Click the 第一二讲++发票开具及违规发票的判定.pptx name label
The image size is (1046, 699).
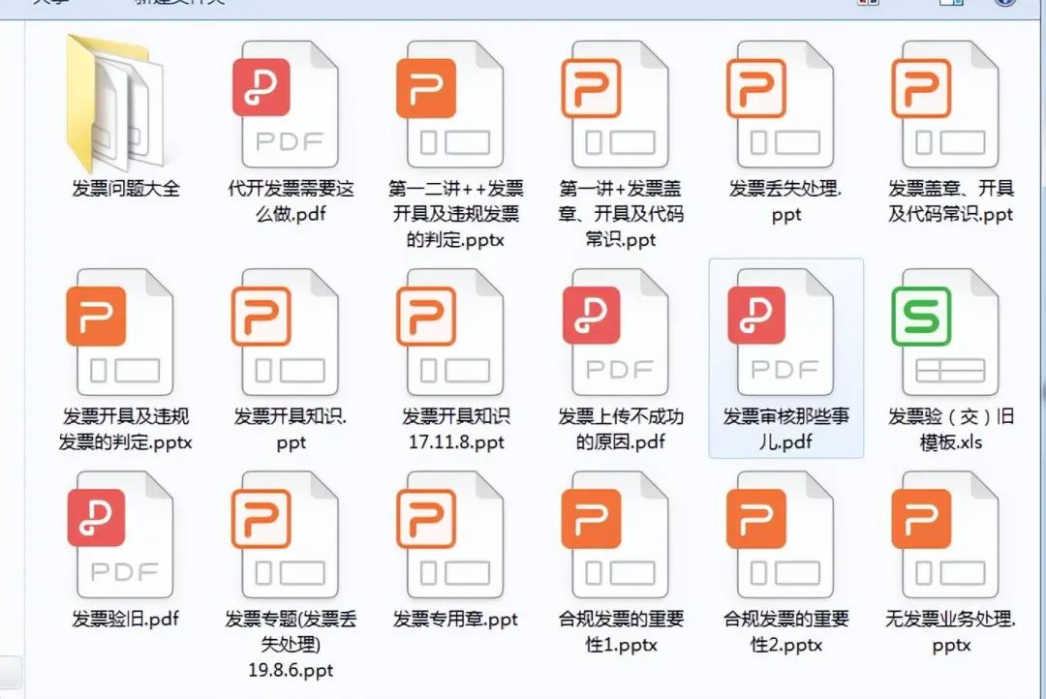coord(456,214)
